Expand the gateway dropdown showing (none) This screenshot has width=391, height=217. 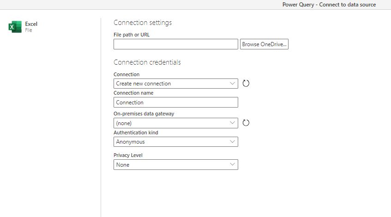pyautogui.click(x=175, y=123)
